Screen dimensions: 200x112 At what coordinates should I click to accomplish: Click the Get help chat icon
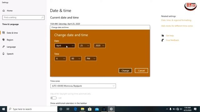(162, 35)
